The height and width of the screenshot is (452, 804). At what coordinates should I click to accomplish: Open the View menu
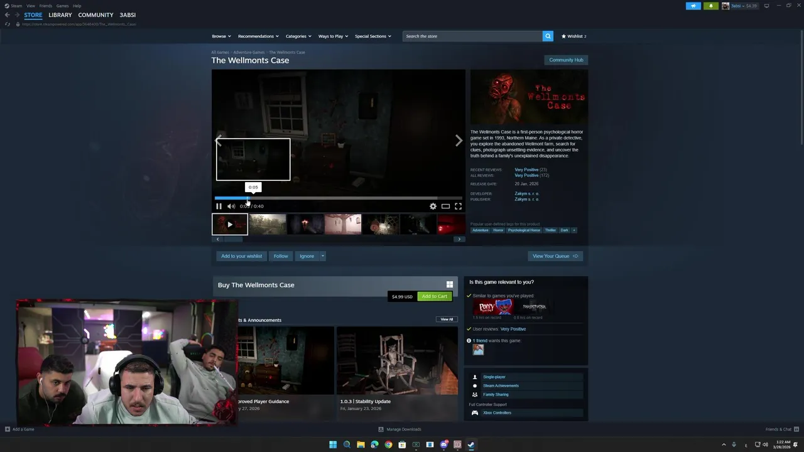(x=31, y=6)
